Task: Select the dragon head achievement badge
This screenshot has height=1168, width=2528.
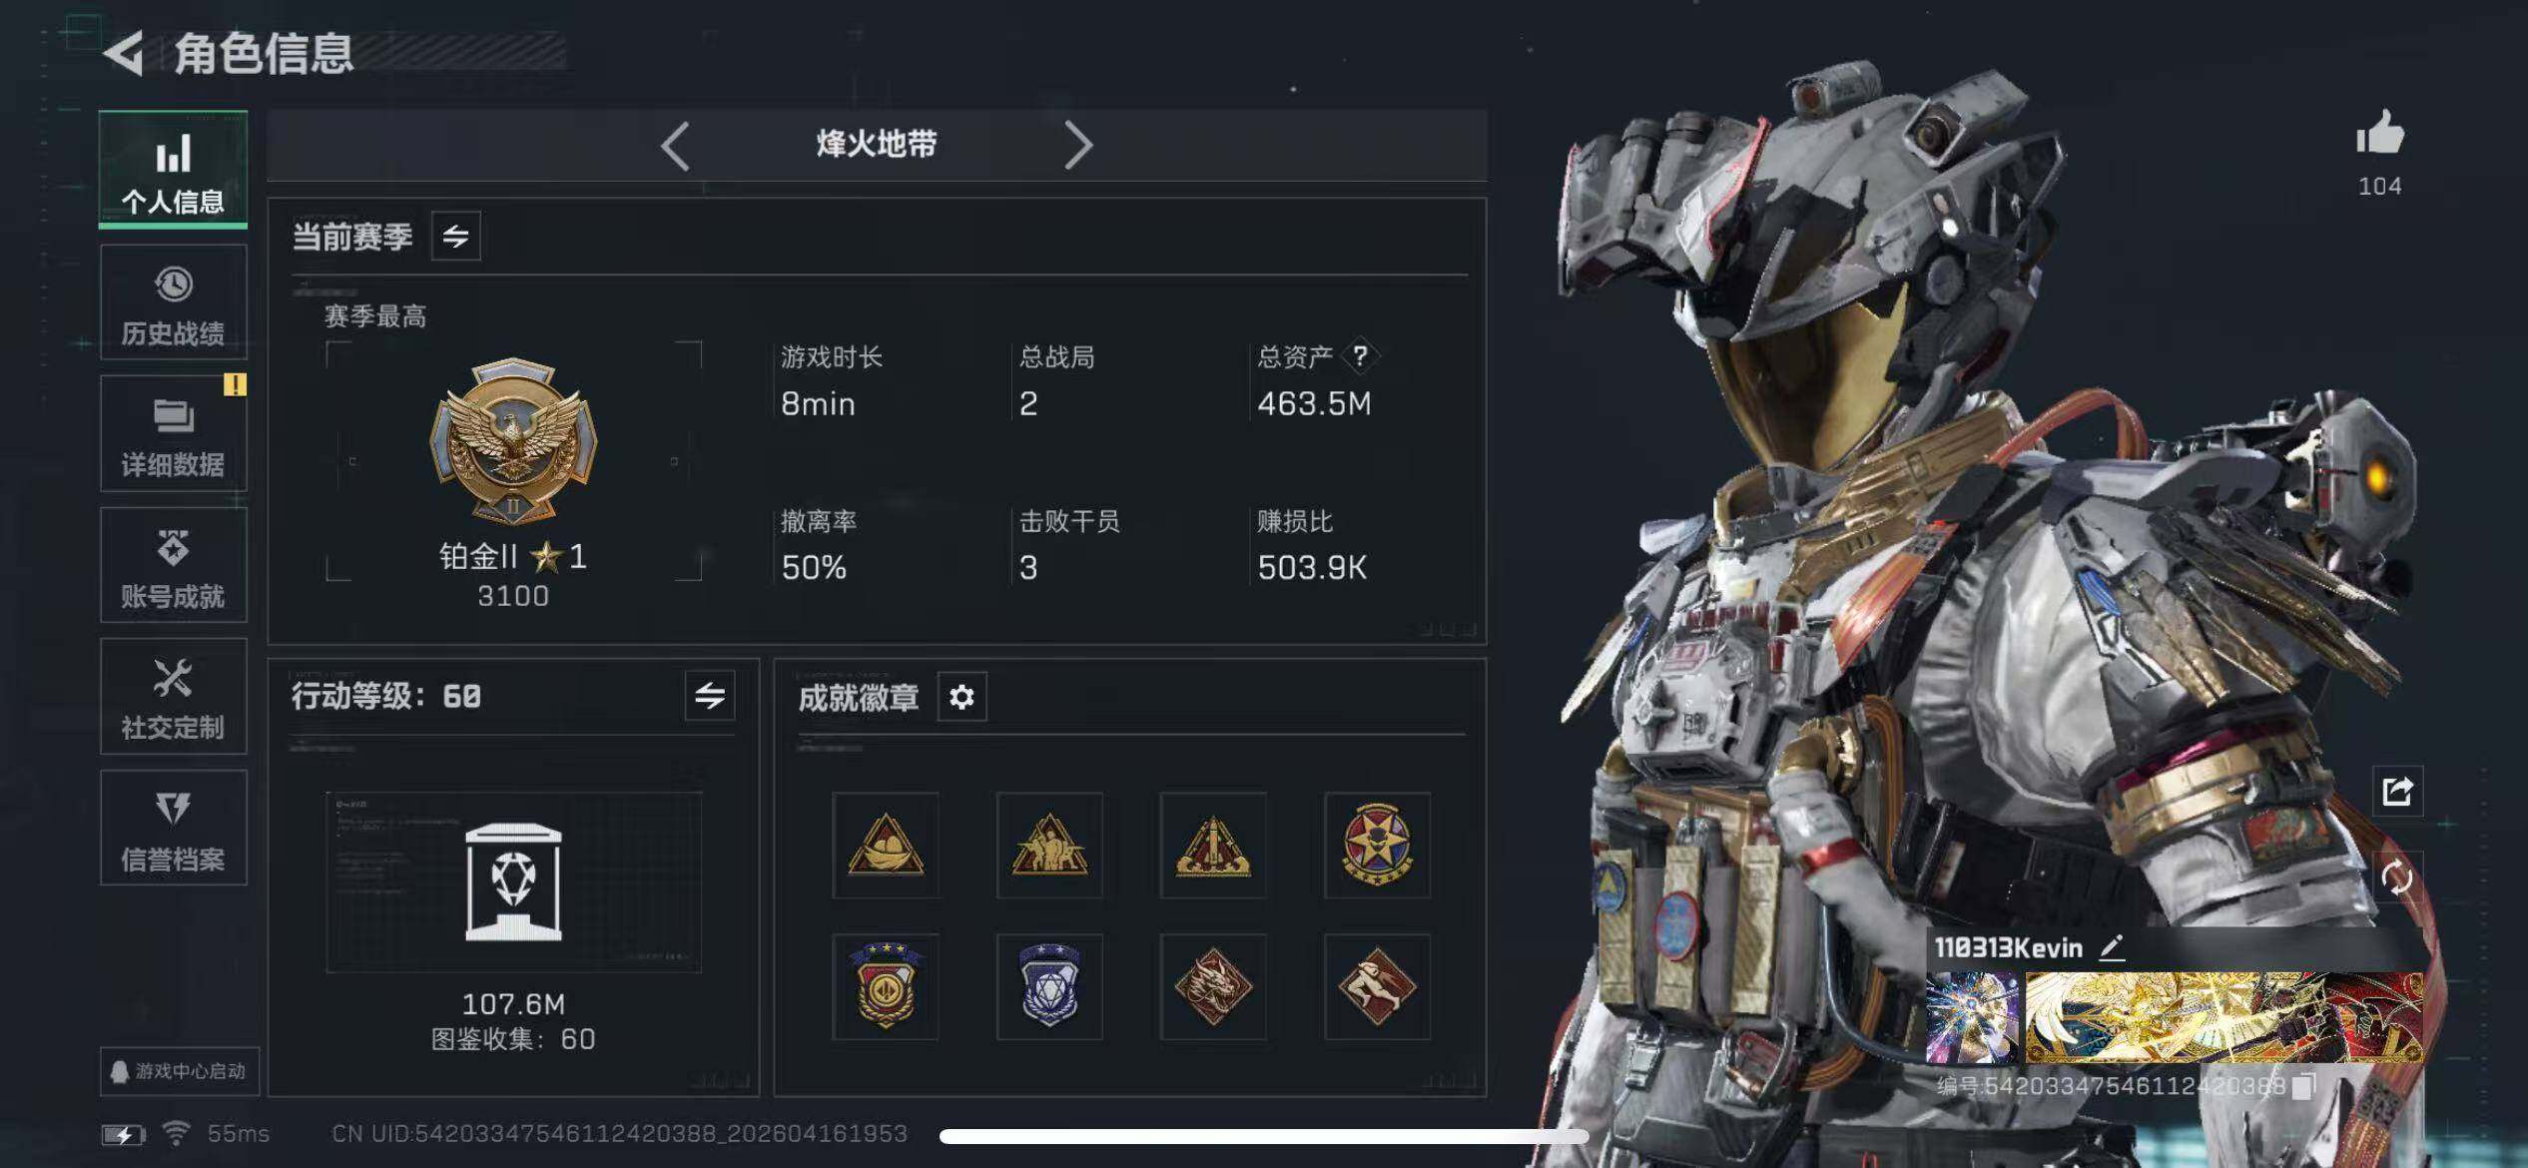Action: 1212,987
